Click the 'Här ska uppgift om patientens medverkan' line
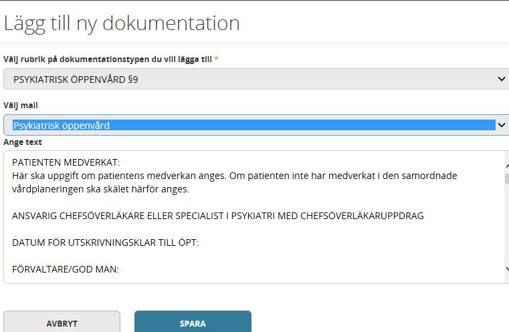The width and height of the screenshot is (509, 332). pyautogui.click(x=234, y=176)
